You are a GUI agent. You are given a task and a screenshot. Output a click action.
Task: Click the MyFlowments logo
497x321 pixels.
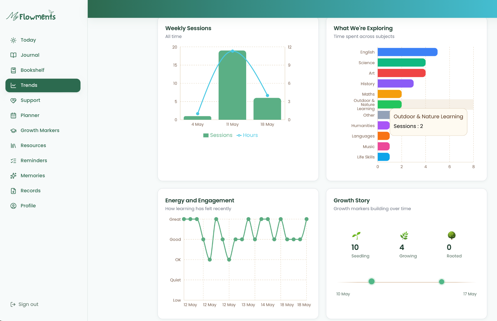(31, 16)
